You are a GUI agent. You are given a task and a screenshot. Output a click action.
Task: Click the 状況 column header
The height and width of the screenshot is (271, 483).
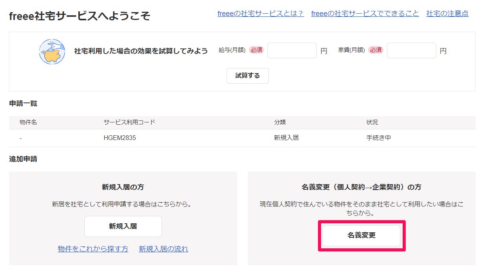tap(372, 122)
